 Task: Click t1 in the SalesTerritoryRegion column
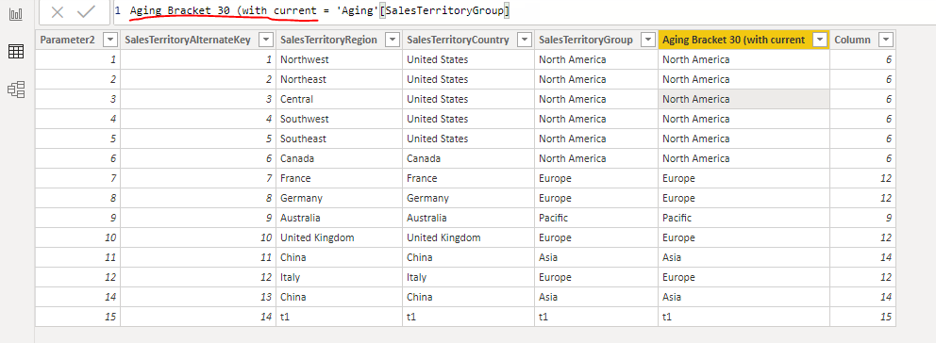pyautogui.click(x=339, y=317)
